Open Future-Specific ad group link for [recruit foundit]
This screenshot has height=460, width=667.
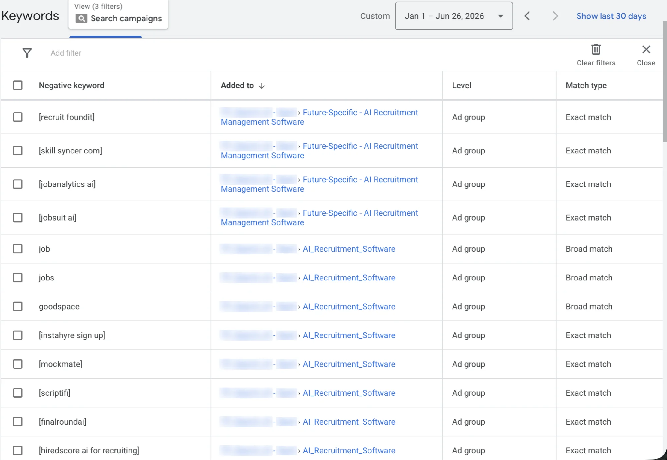pyautogui.click(x=319, y=117)
